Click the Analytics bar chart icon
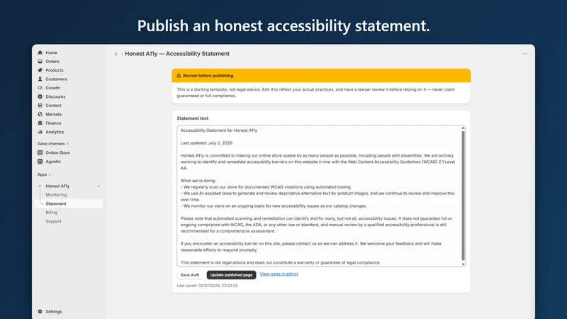The height and width of the screenshot is (319, 567). pos(40,132)
